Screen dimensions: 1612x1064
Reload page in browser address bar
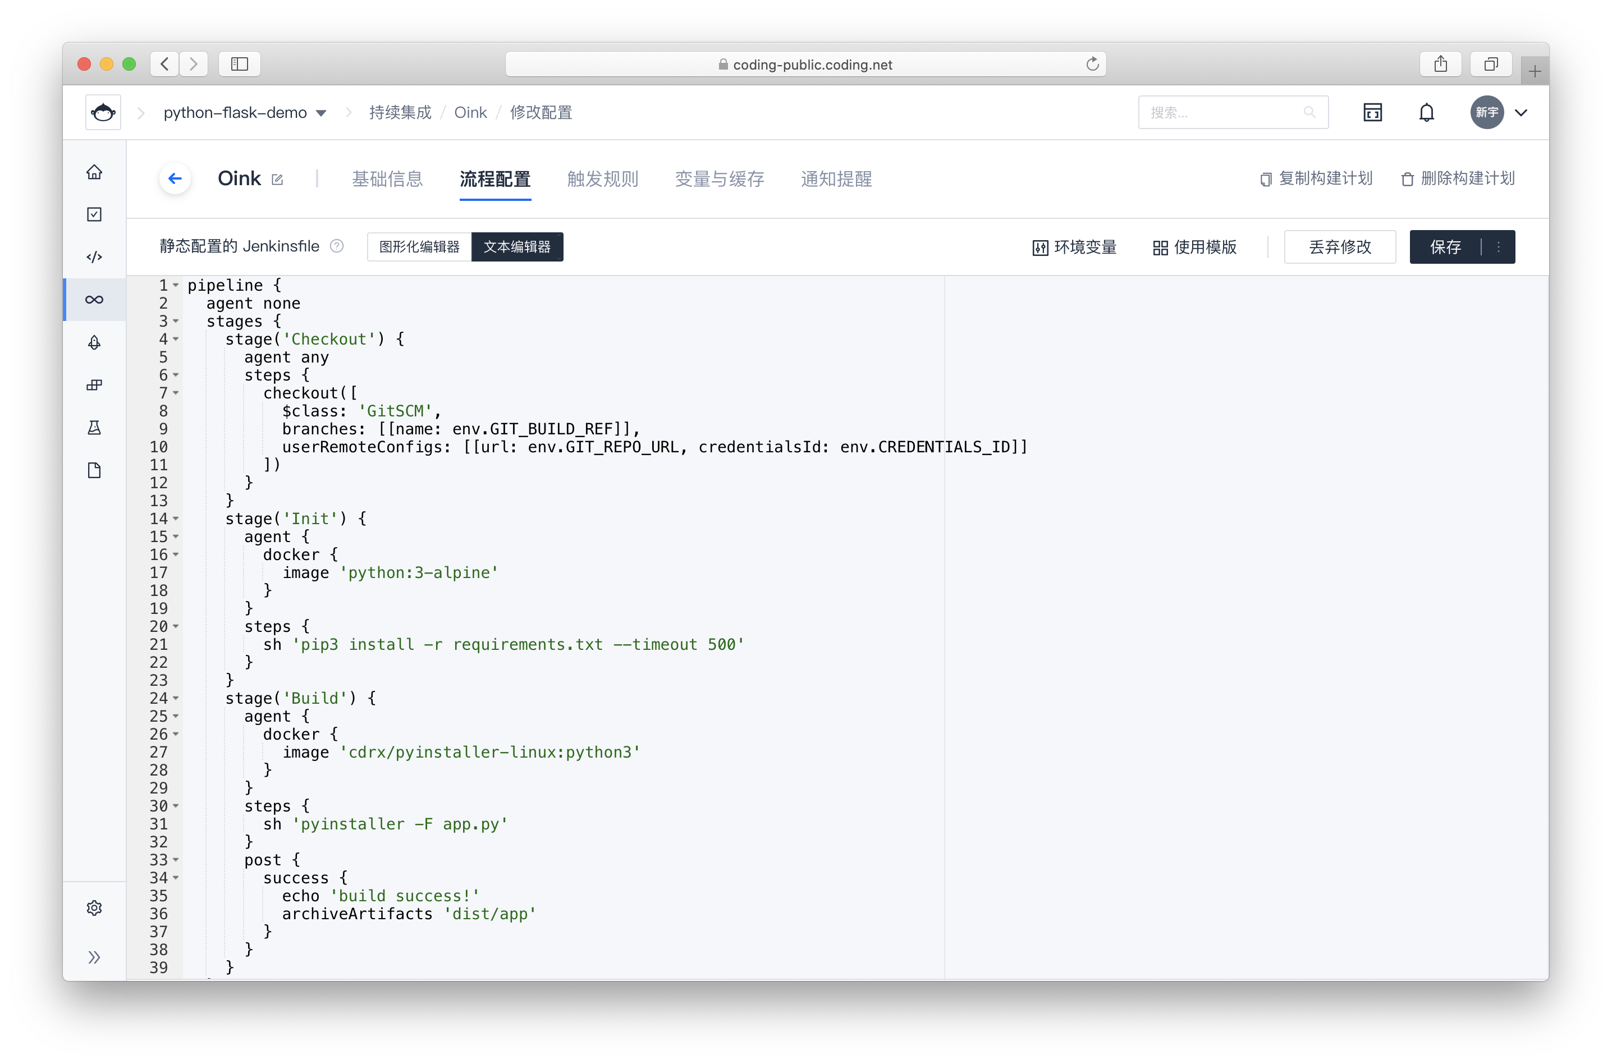(1092, 64)
